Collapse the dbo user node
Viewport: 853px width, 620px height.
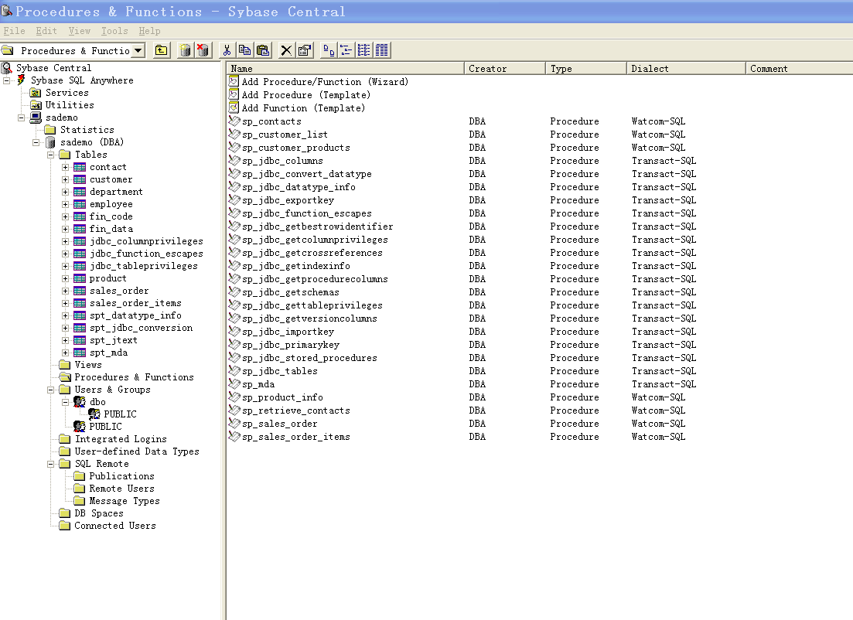65,403
